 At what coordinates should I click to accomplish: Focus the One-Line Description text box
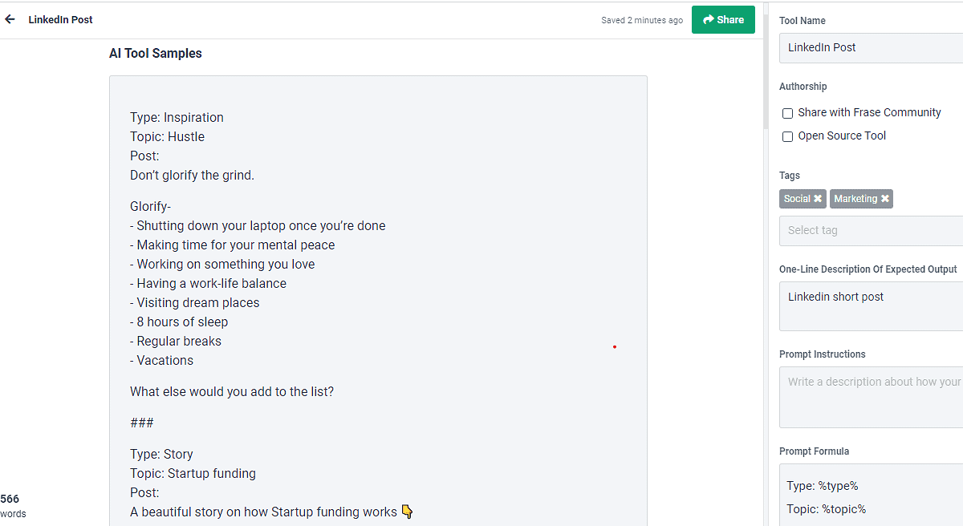(x=871, y=305)
